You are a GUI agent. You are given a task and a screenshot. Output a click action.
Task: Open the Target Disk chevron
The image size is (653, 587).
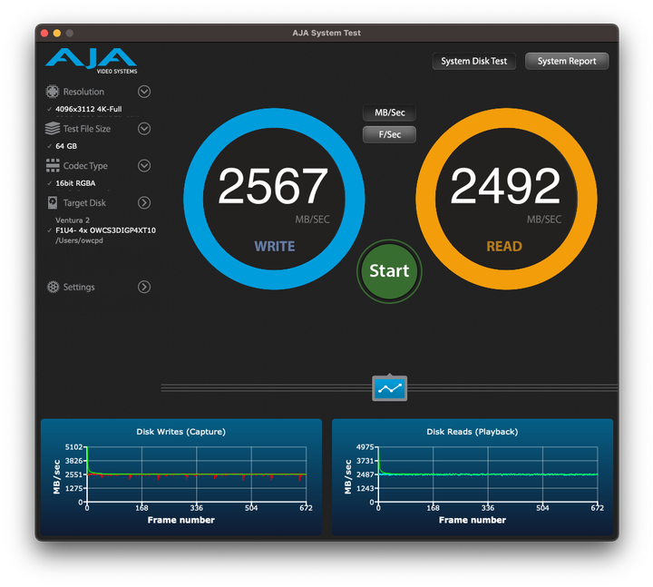coord(143,203)
